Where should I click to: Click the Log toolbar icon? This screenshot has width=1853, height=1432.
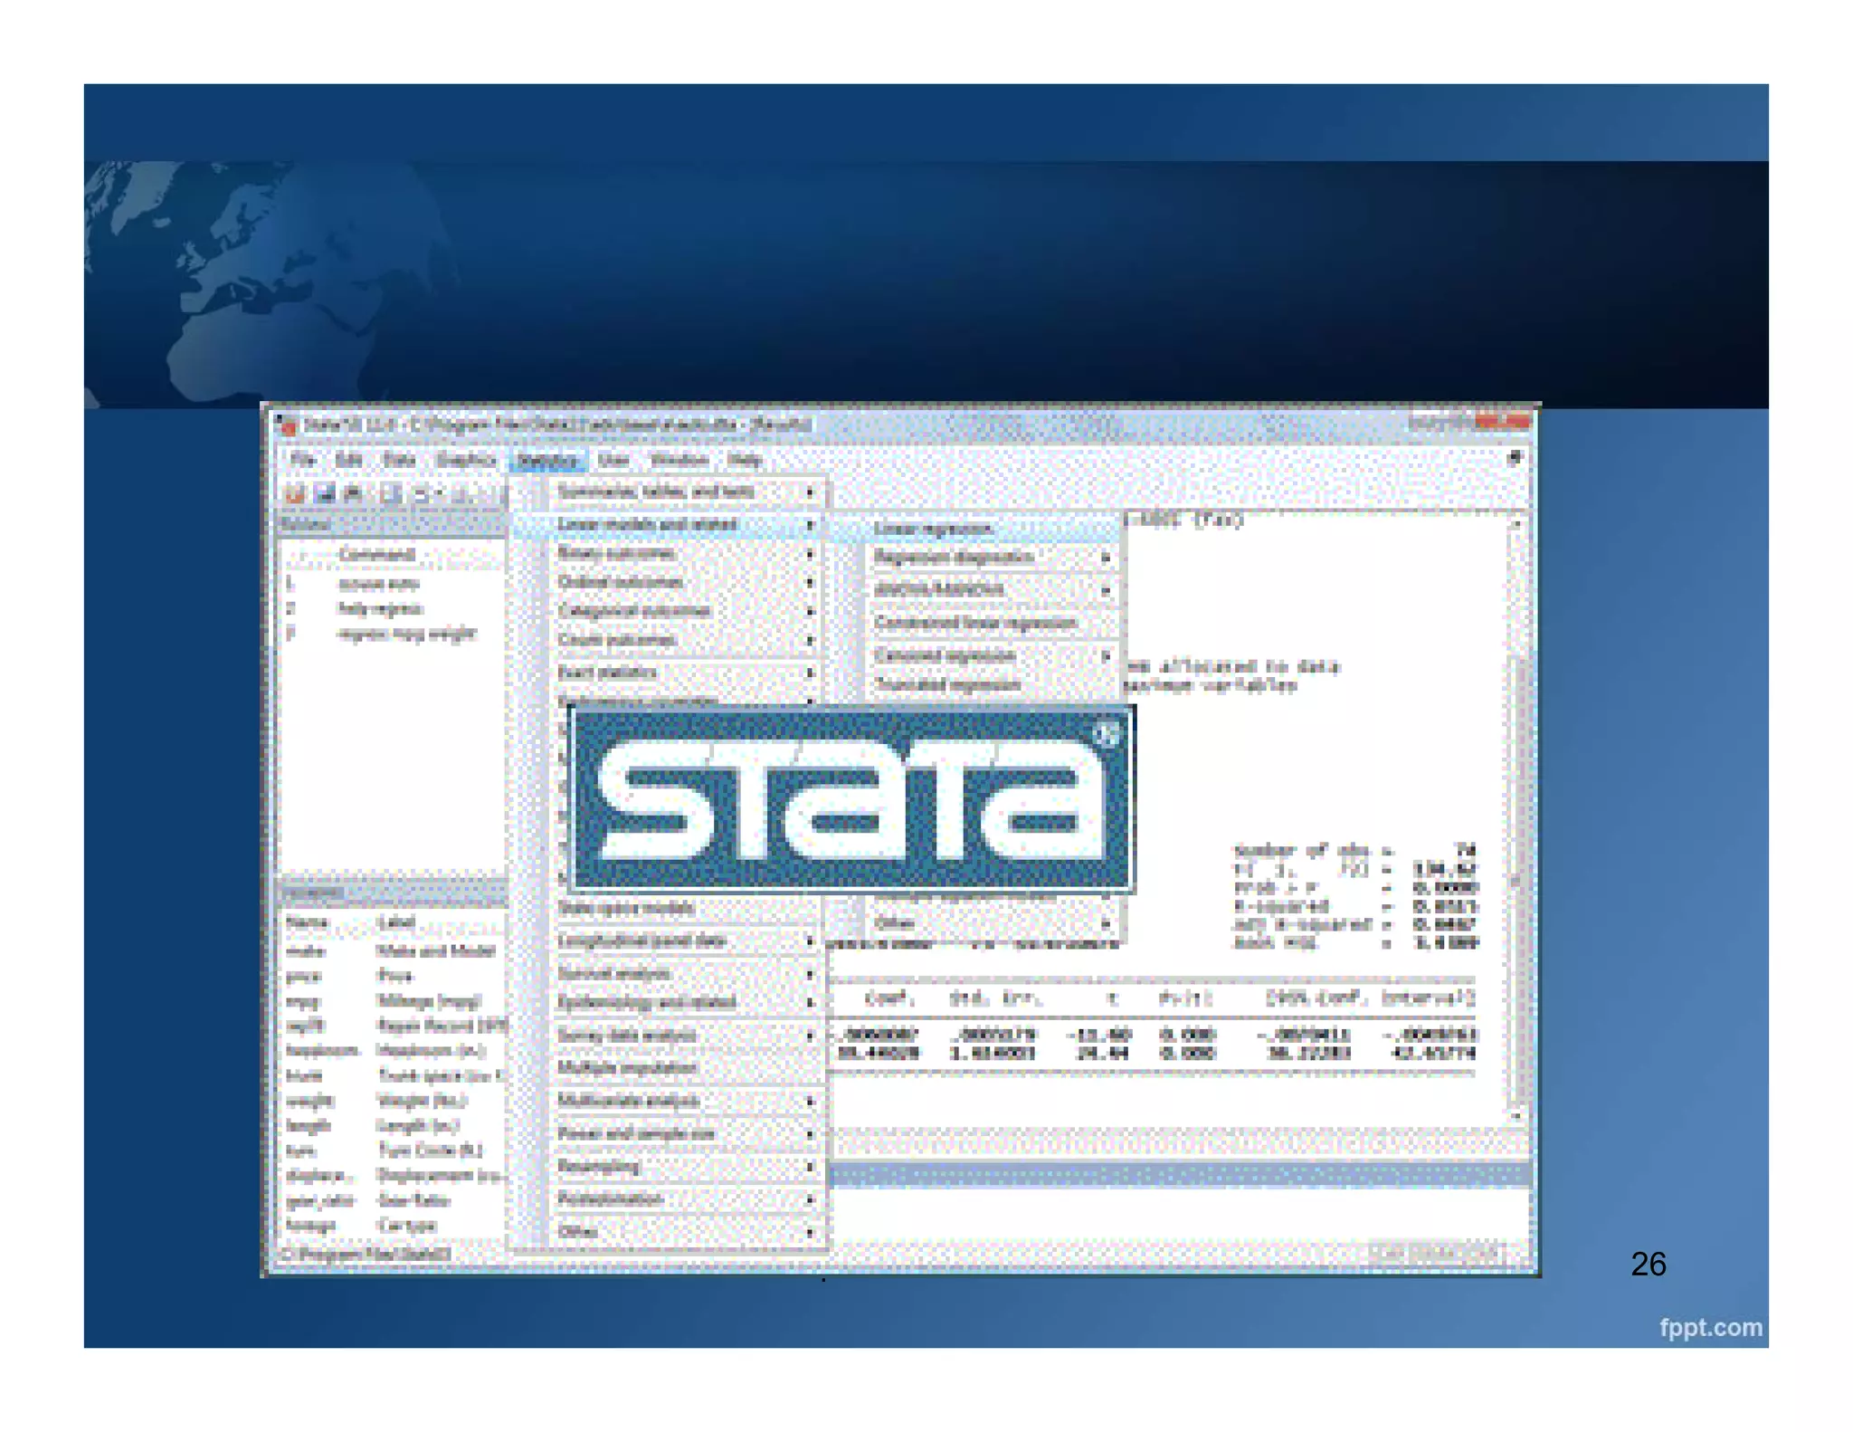(x=391, y=493)
